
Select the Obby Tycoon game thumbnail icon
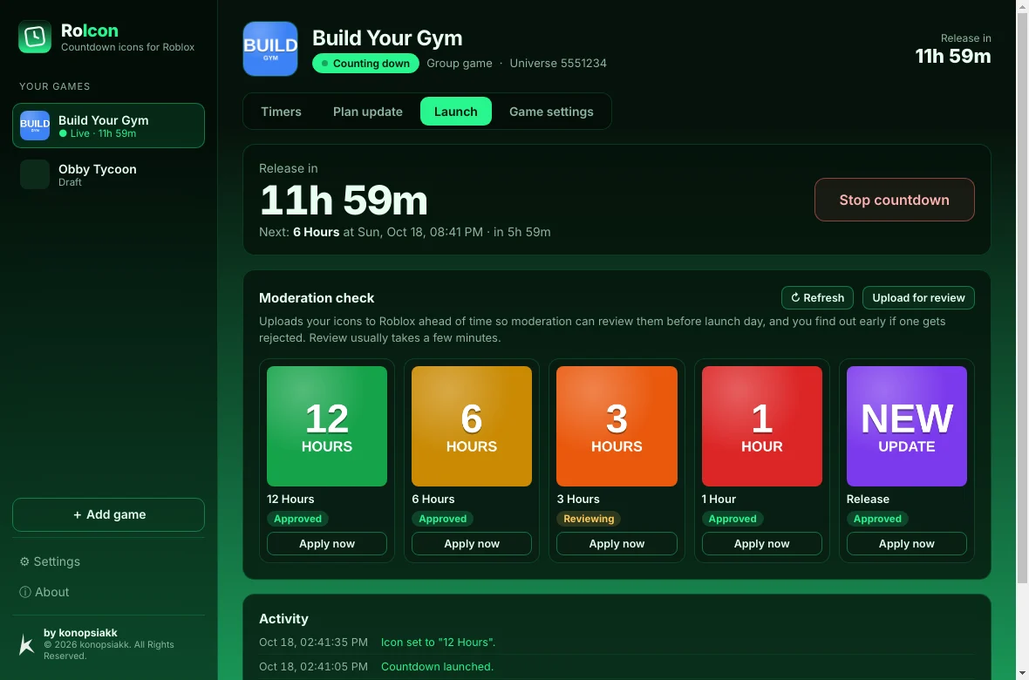pyautogui.click(x=35, y=174)
